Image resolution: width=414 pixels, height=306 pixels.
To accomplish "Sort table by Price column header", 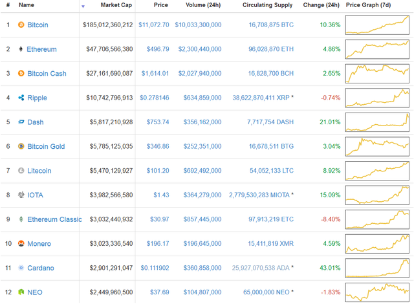I will click(161, 5).
